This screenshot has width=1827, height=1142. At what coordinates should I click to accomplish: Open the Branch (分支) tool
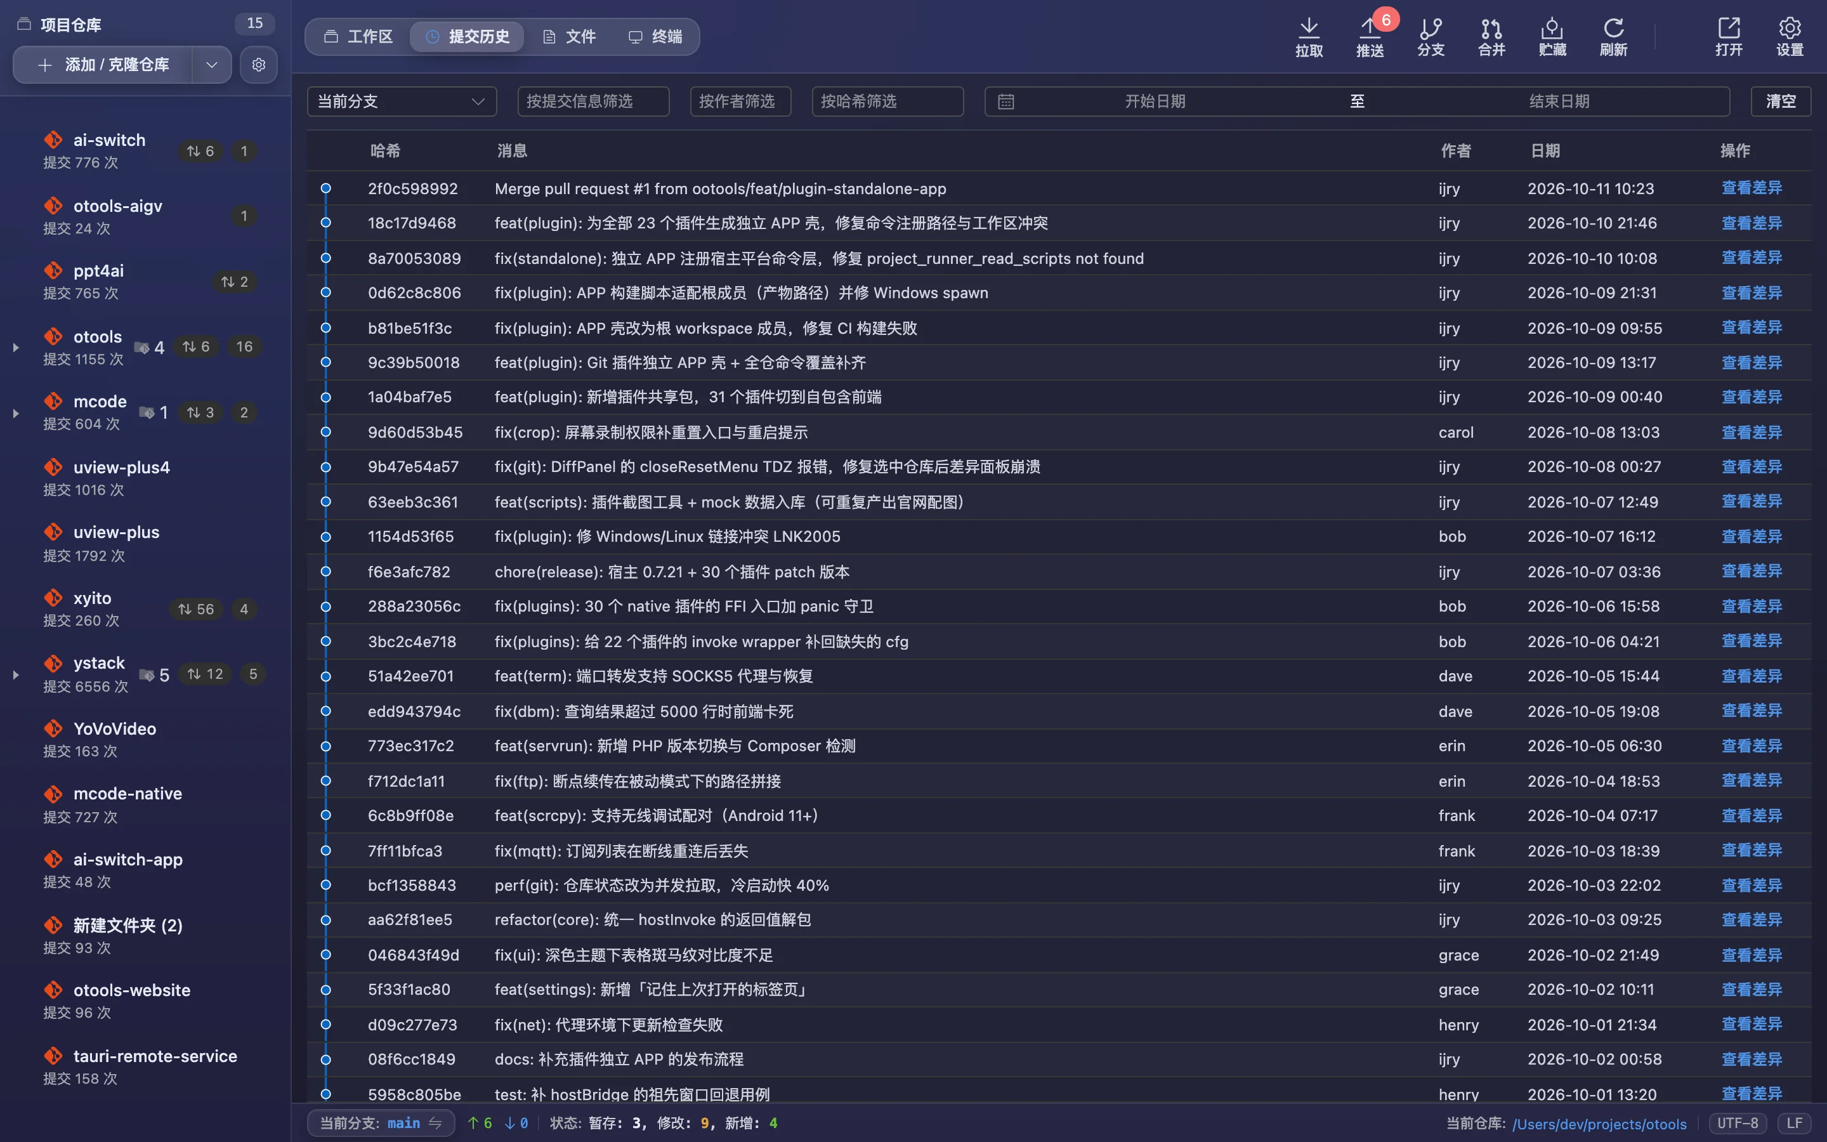tap(1431, 37)
